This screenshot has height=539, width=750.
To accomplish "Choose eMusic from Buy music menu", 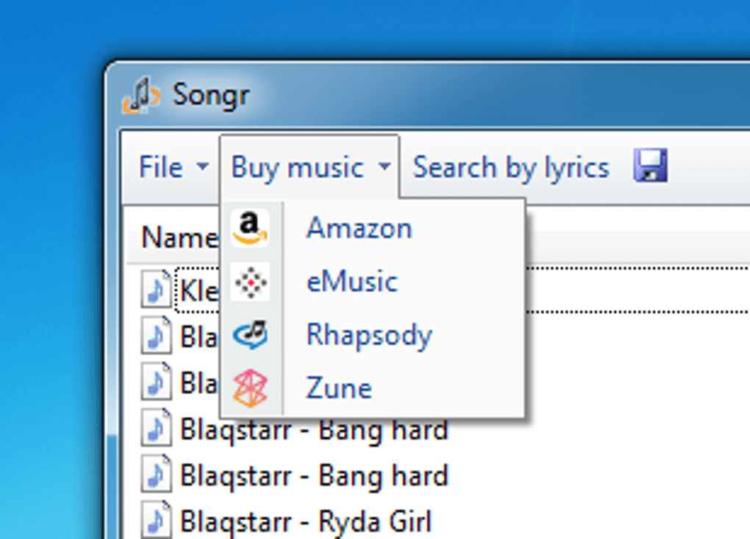I will [373, 282].
